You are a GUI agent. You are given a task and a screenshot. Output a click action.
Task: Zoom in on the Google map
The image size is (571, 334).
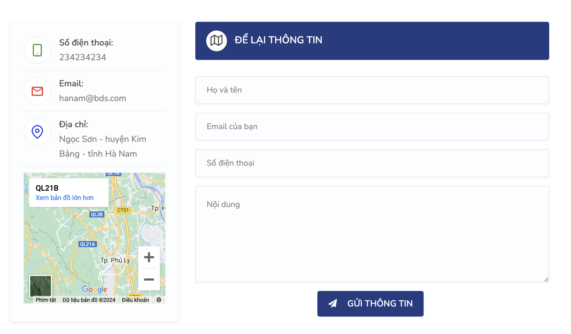click(149, 257)
